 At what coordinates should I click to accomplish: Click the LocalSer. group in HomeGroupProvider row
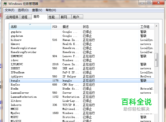[147, 52]
